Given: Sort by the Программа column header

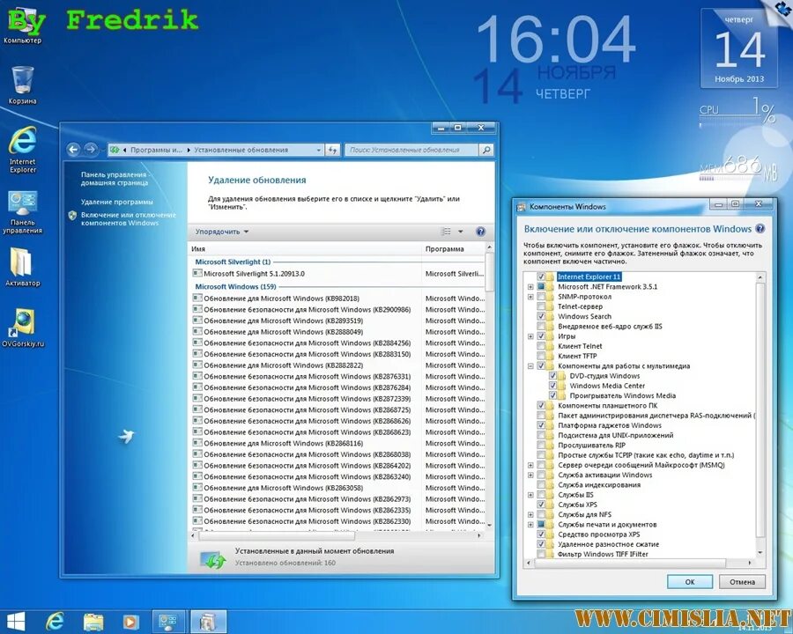Looking at the screenshot, I should (453, 248).
